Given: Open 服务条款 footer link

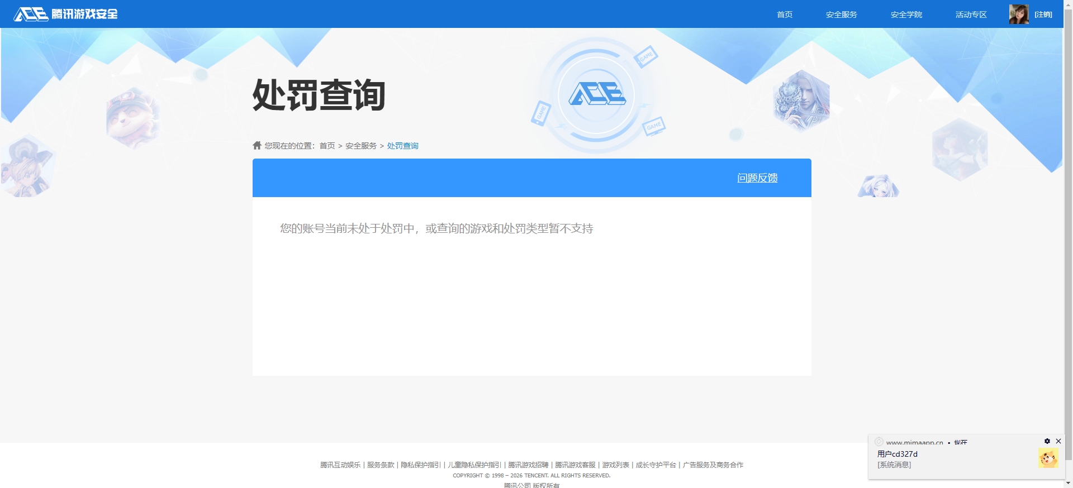Looking at the screenshot, I should tap(381, 465).
